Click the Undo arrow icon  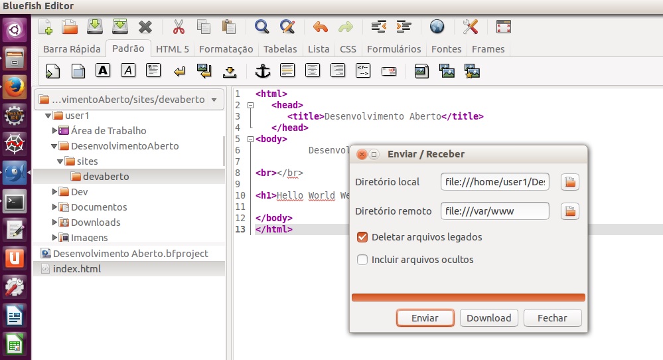coord(321,27)
